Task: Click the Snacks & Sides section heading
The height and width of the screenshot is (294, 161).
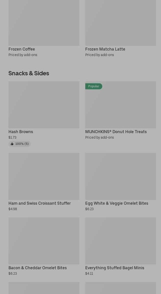Action: pyautogui.click(x=29, y=73)
